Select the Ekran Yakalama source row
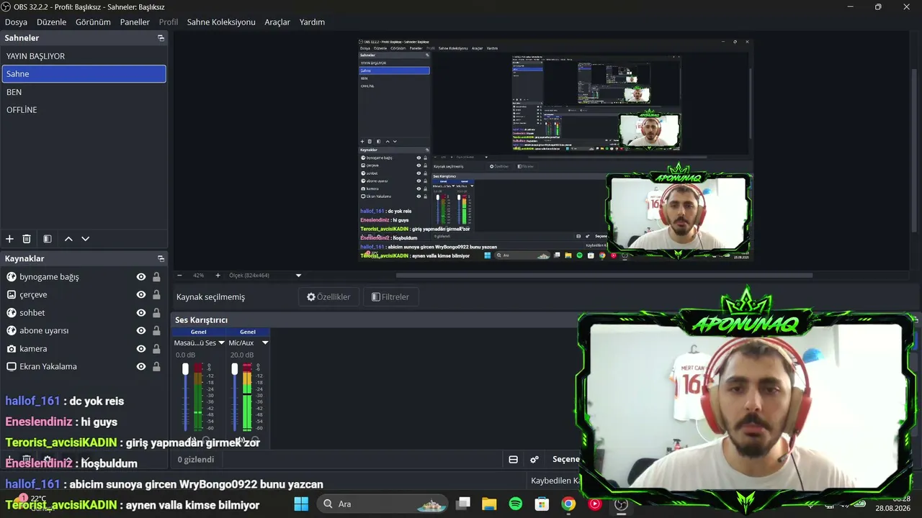 84,367
